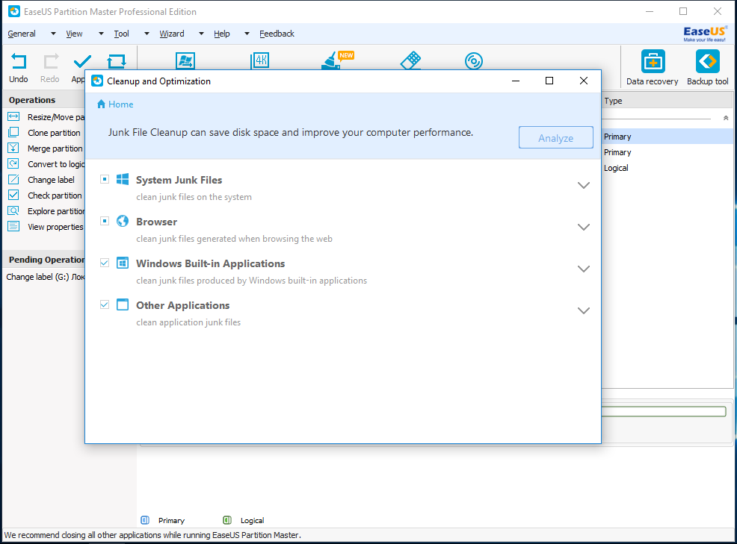Image resolution: width=737 pixels, height=544 pixels.
Task: Close the Cleanup and Optimization dialog
Action: pos(584,81)
